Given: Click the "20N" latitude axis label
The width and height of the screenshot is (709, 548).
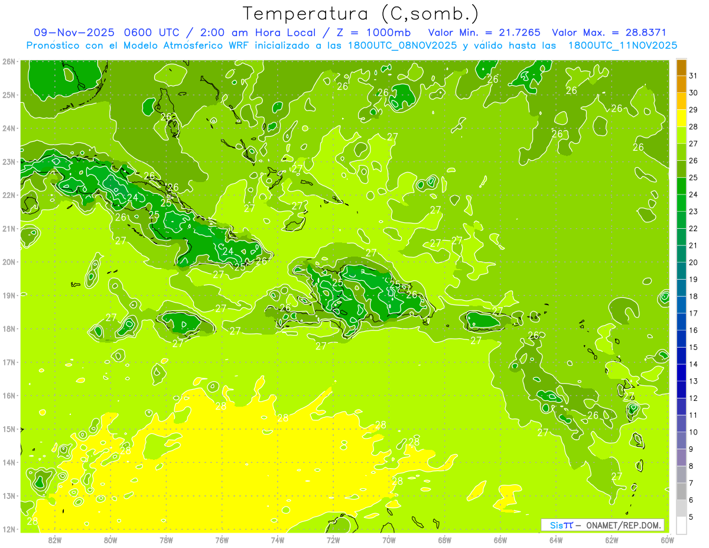Looking at the screenshot, I should pos(8,262).
